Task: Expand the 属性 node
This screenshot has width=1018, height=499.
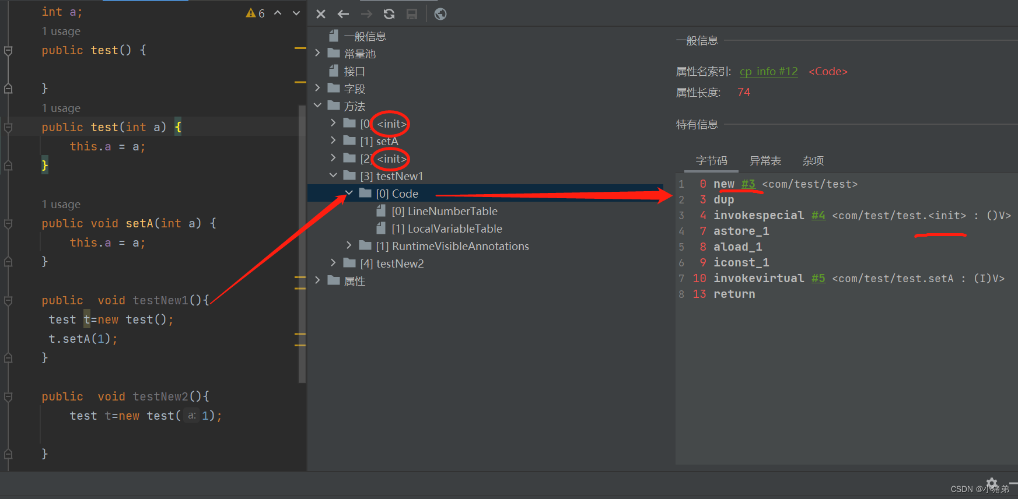Action: (317, 280)
